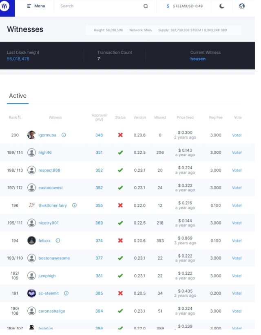Vote for witness jumphigh
This screenshot has height=335, width=261.
[237, 276]
